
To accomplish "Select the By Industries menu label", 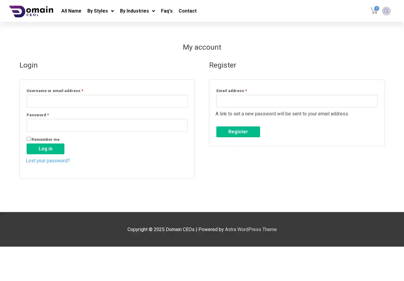I will pos(134,11).
